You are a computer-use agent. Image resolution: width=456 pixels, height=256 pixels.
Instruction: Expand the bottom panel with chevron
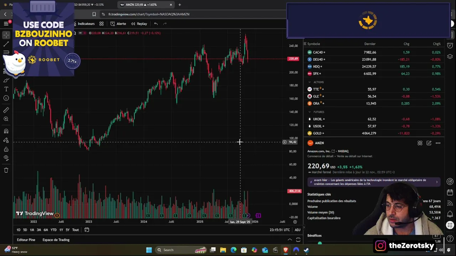click(290, 240)
